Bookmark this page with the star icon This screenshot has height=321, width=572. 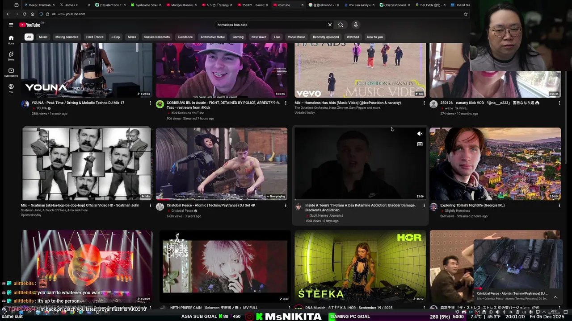(466, 14)
